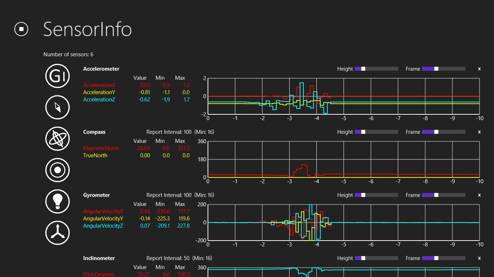Close the Inclinometer panel with x
This screenshot has width=494, height=277.
tap(479, 258)
